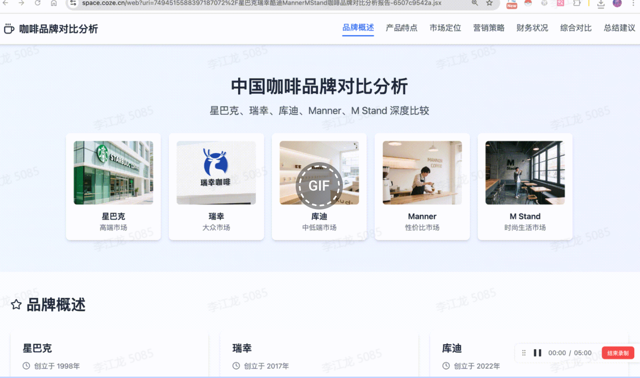Click the 高端市场 caption
The image size is (640, 378).
[113, 228]
